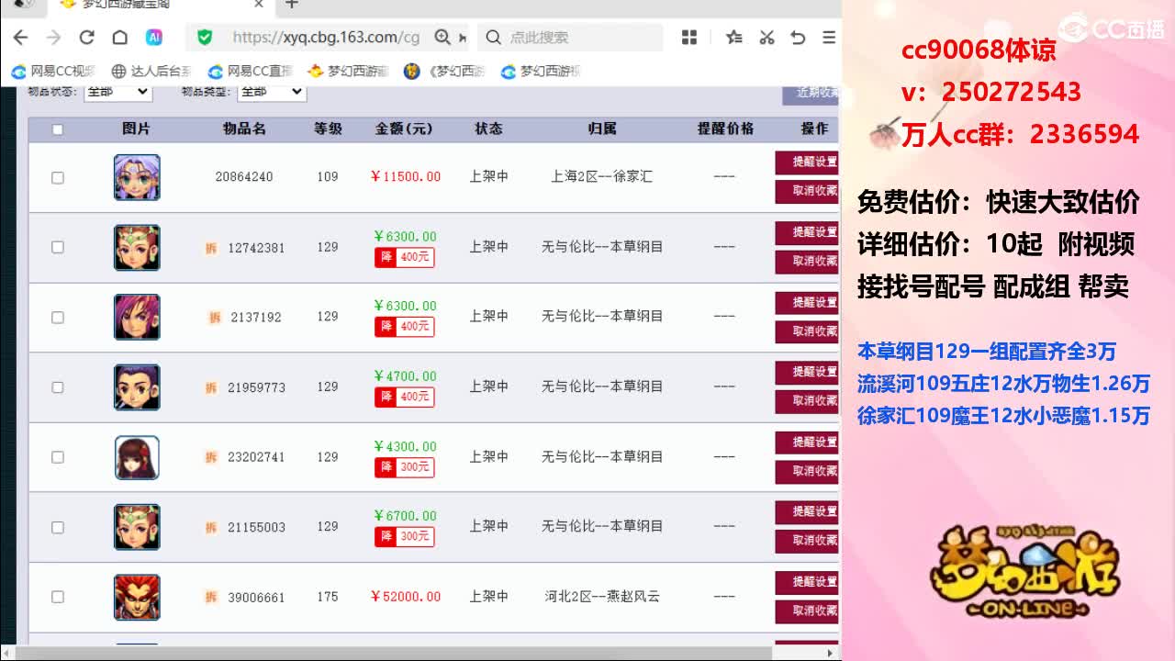
Task: Close the 梦幻西游藏宝阁 tab
Action: [x=259, y=5]
